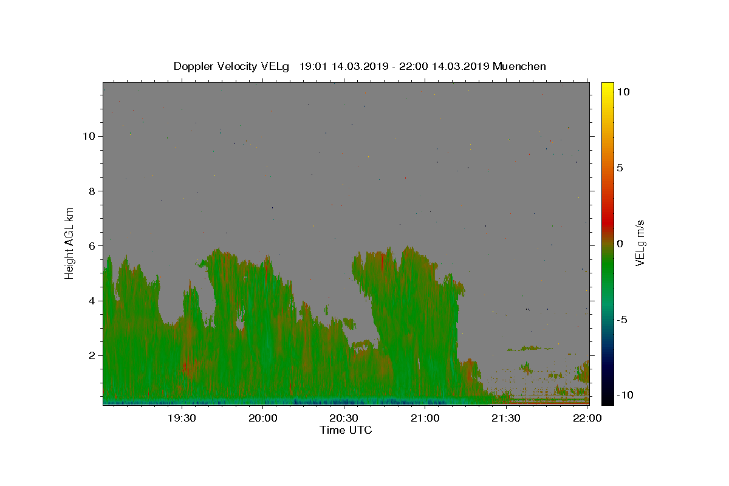This screenshot has height=486, width=729.
Task: Click the 19:30 time tick label
Action: [x=182, y=418]
